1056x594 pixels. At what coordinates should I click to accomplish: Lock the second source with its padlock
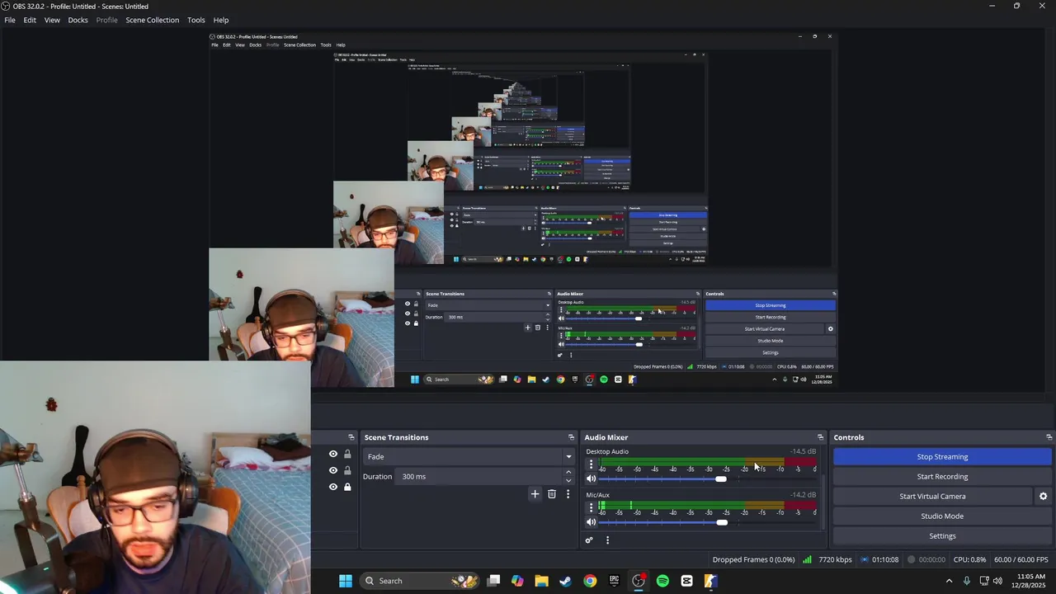(347, 470)
